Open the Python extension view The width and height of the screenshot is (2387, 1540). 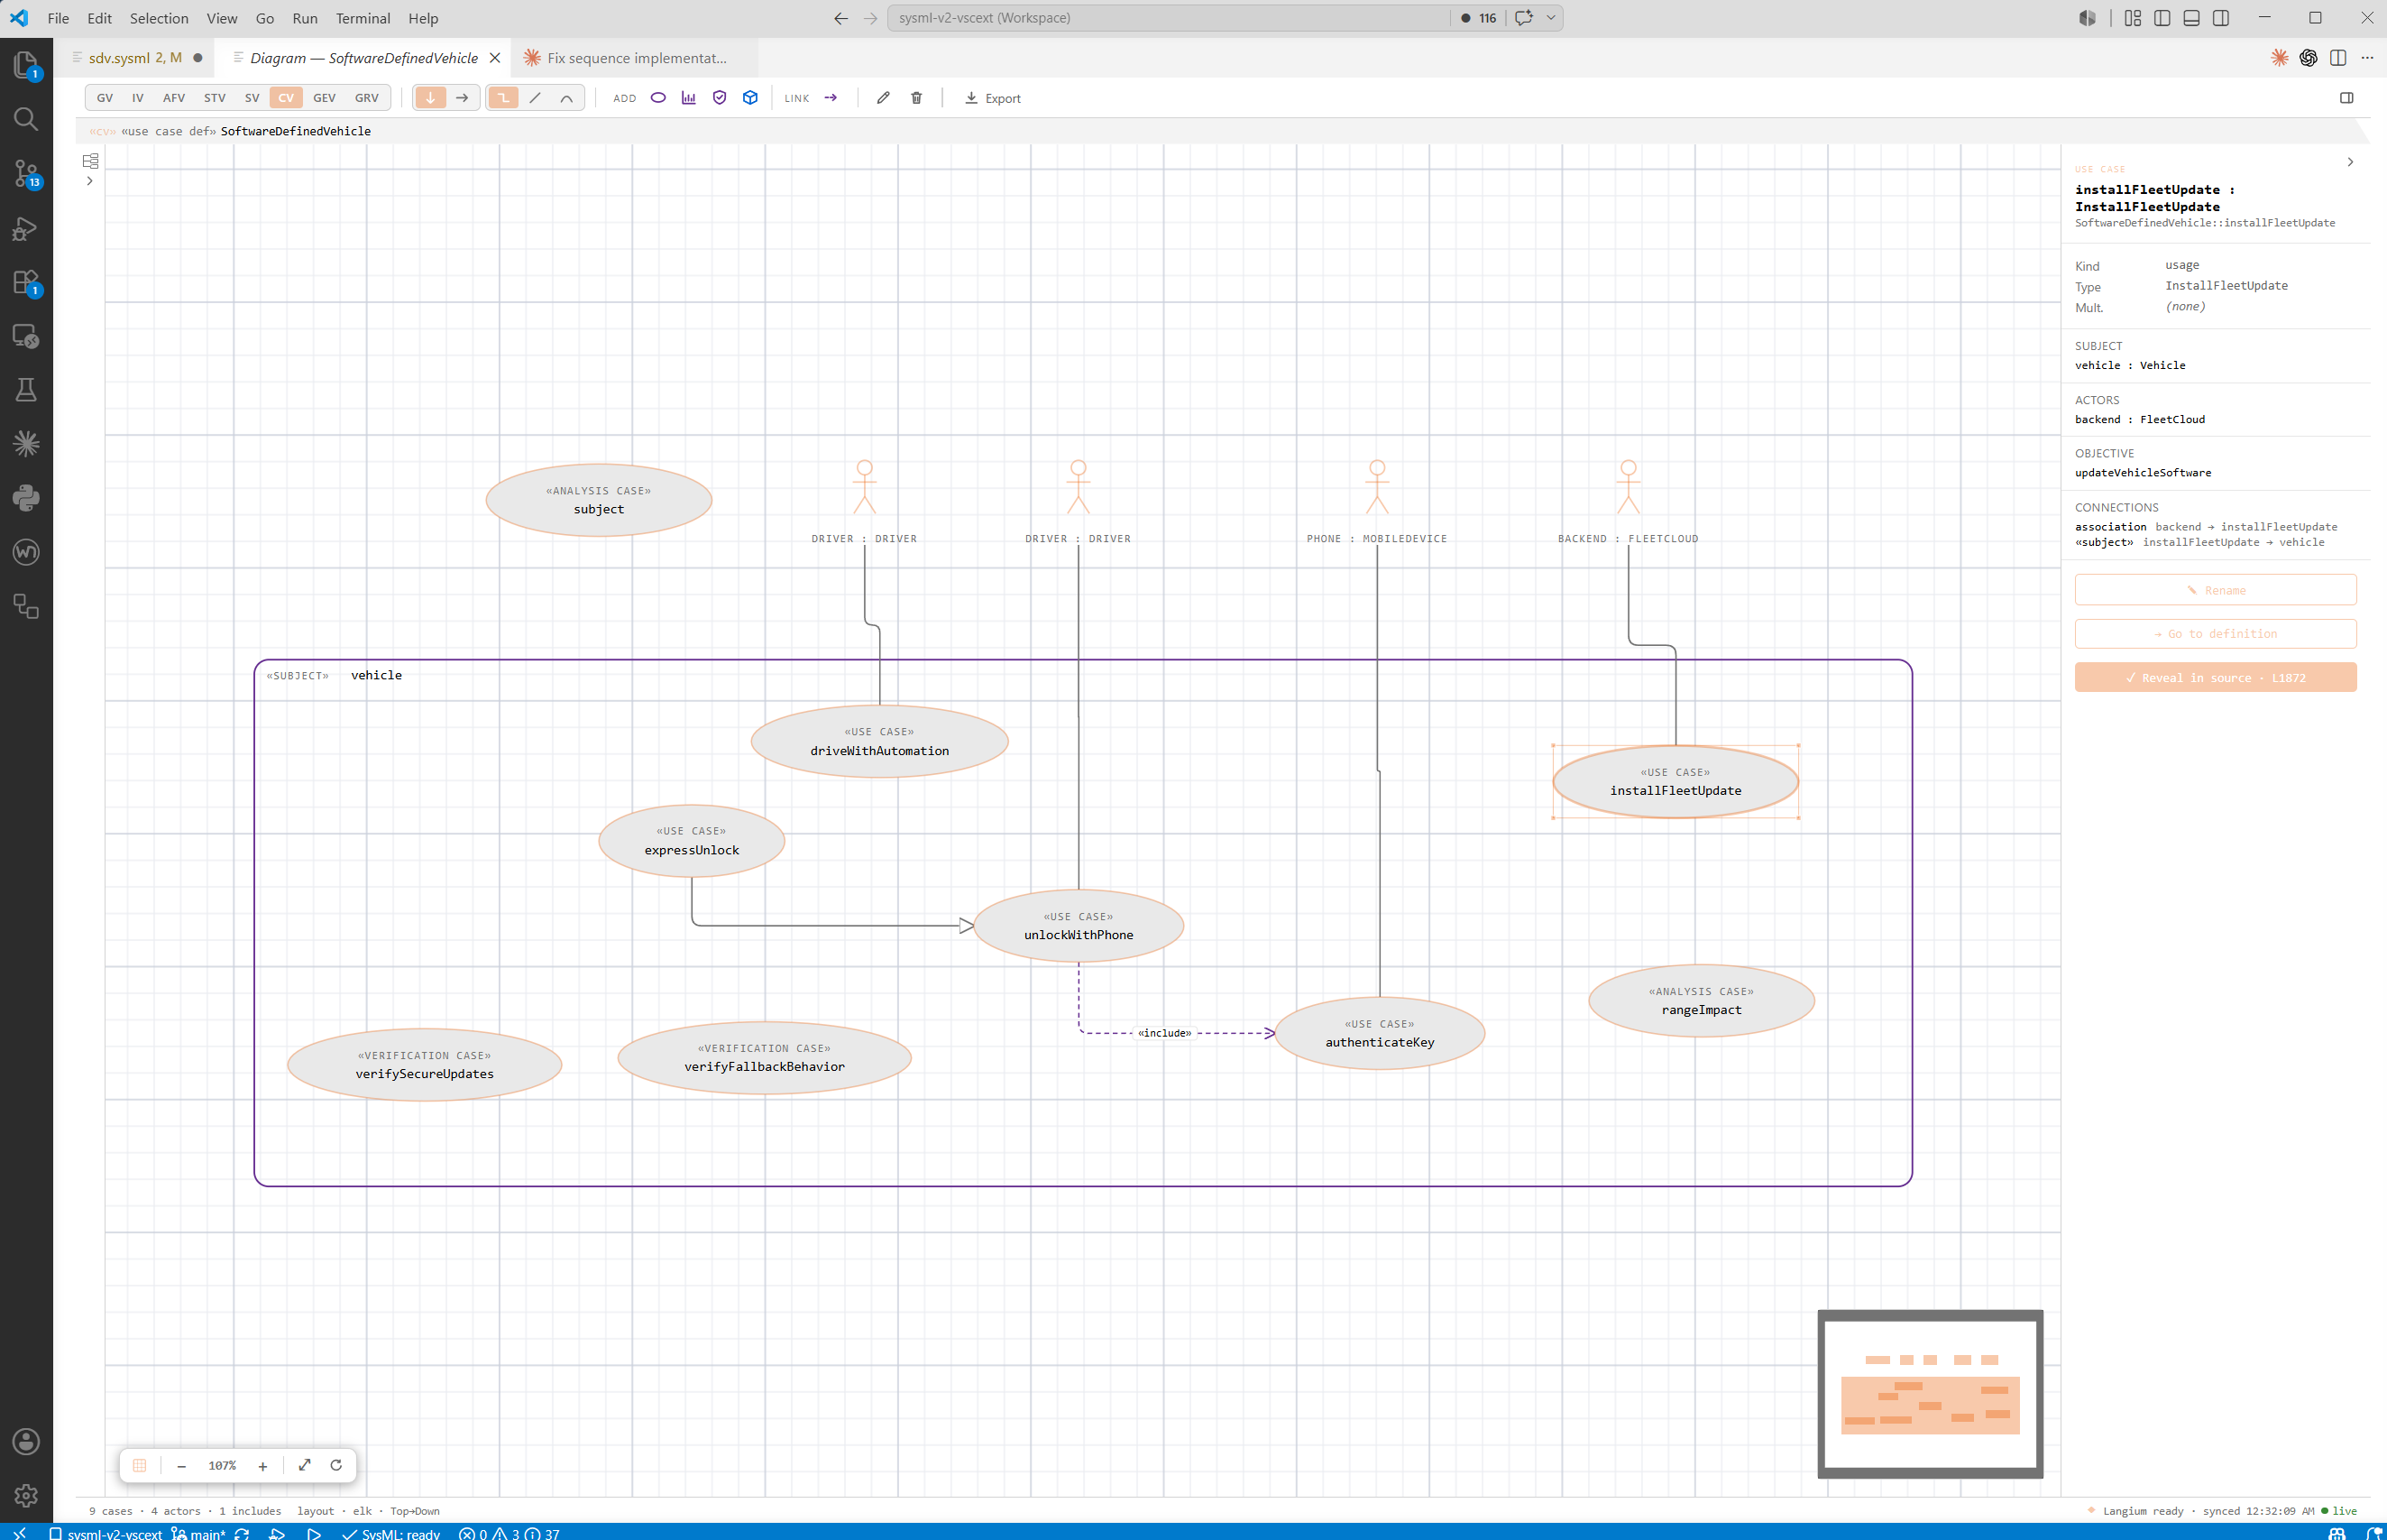click(x=26, y=498)
